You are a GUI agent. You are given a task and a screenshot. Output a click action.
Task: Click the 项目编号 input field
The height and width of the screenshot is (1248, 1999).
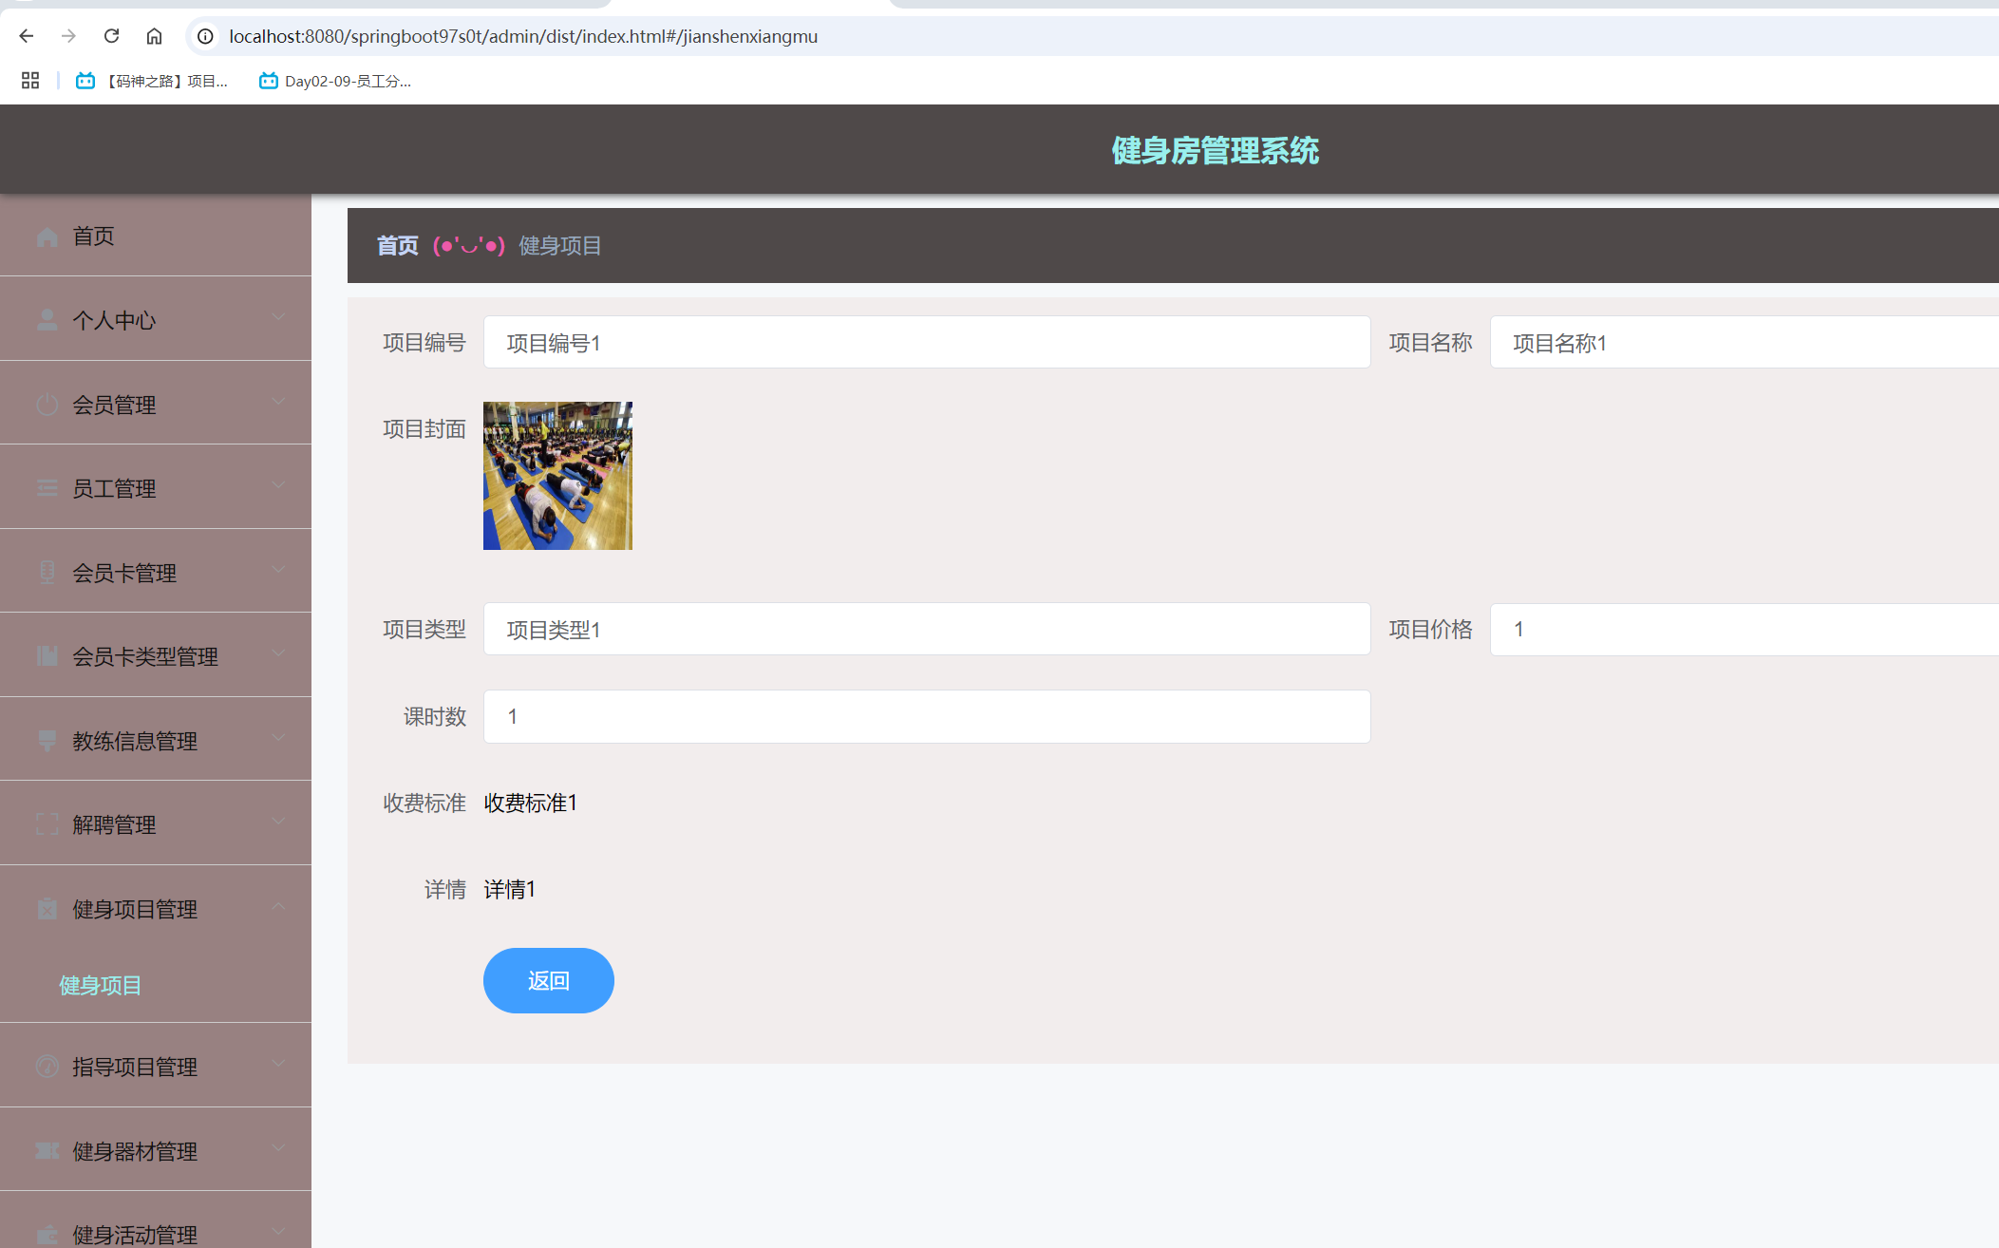[926, 343]
